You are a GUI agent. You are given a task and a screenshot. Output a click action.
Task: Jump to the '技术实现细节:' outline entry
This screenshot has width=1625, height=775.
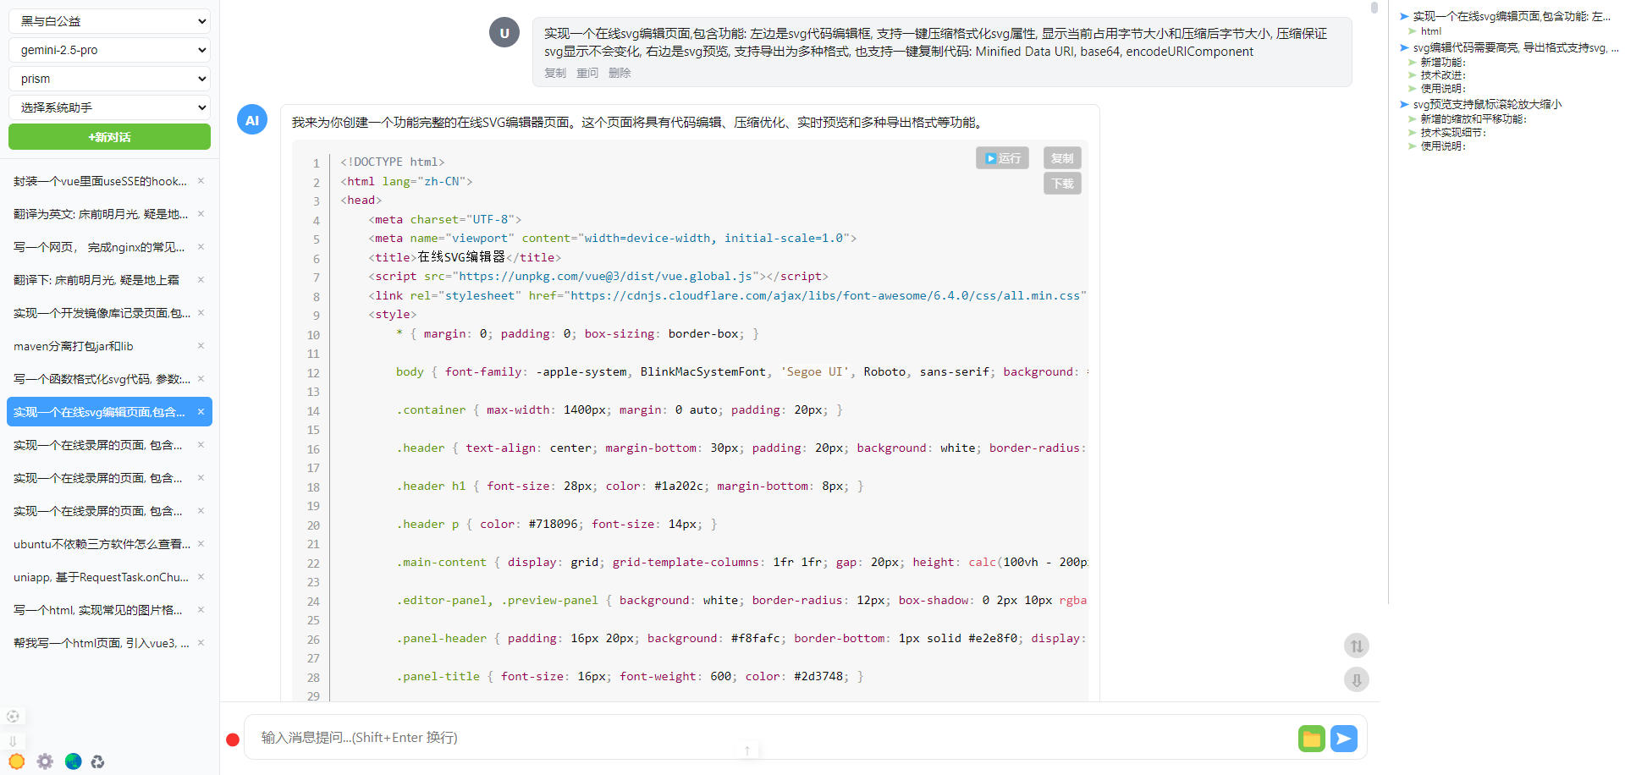point(1452,133)
